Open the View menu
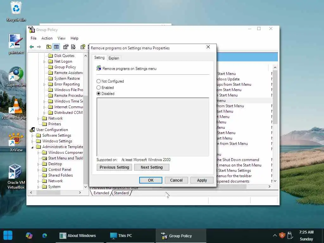 [x=61, y=38]
